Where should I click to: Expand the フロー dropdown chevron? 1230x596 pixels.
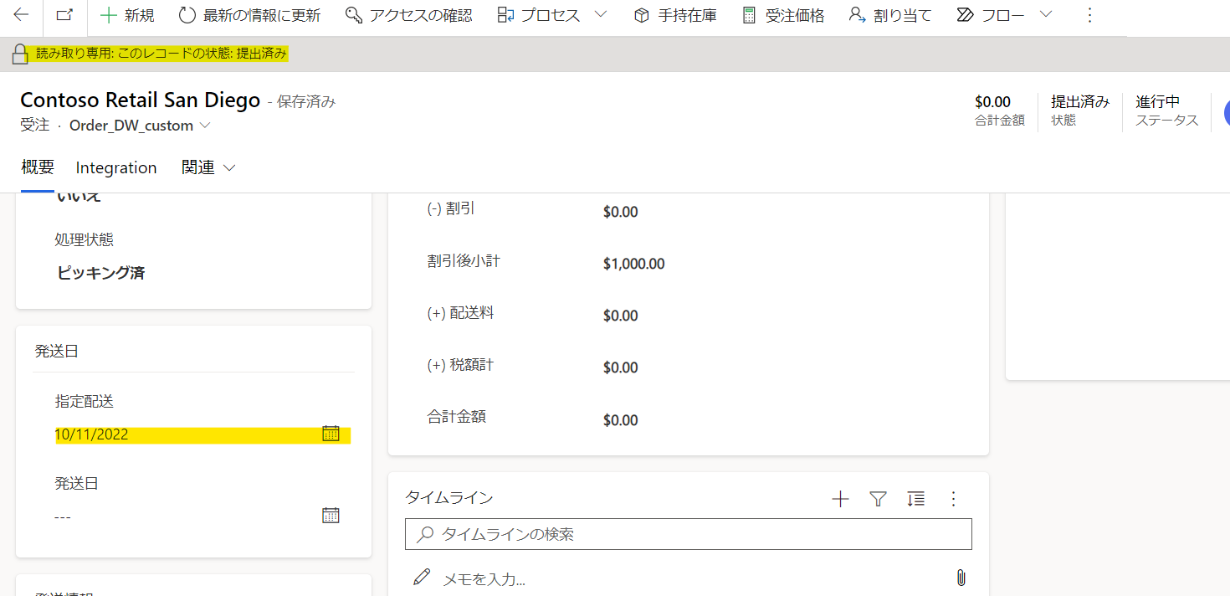pos(1045,14)
